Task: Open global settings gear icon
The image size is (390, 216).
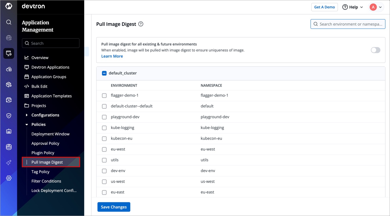Action: coord(9,178)
